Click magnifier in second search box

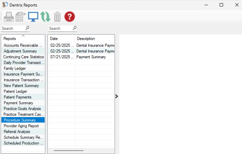[75, 28]
